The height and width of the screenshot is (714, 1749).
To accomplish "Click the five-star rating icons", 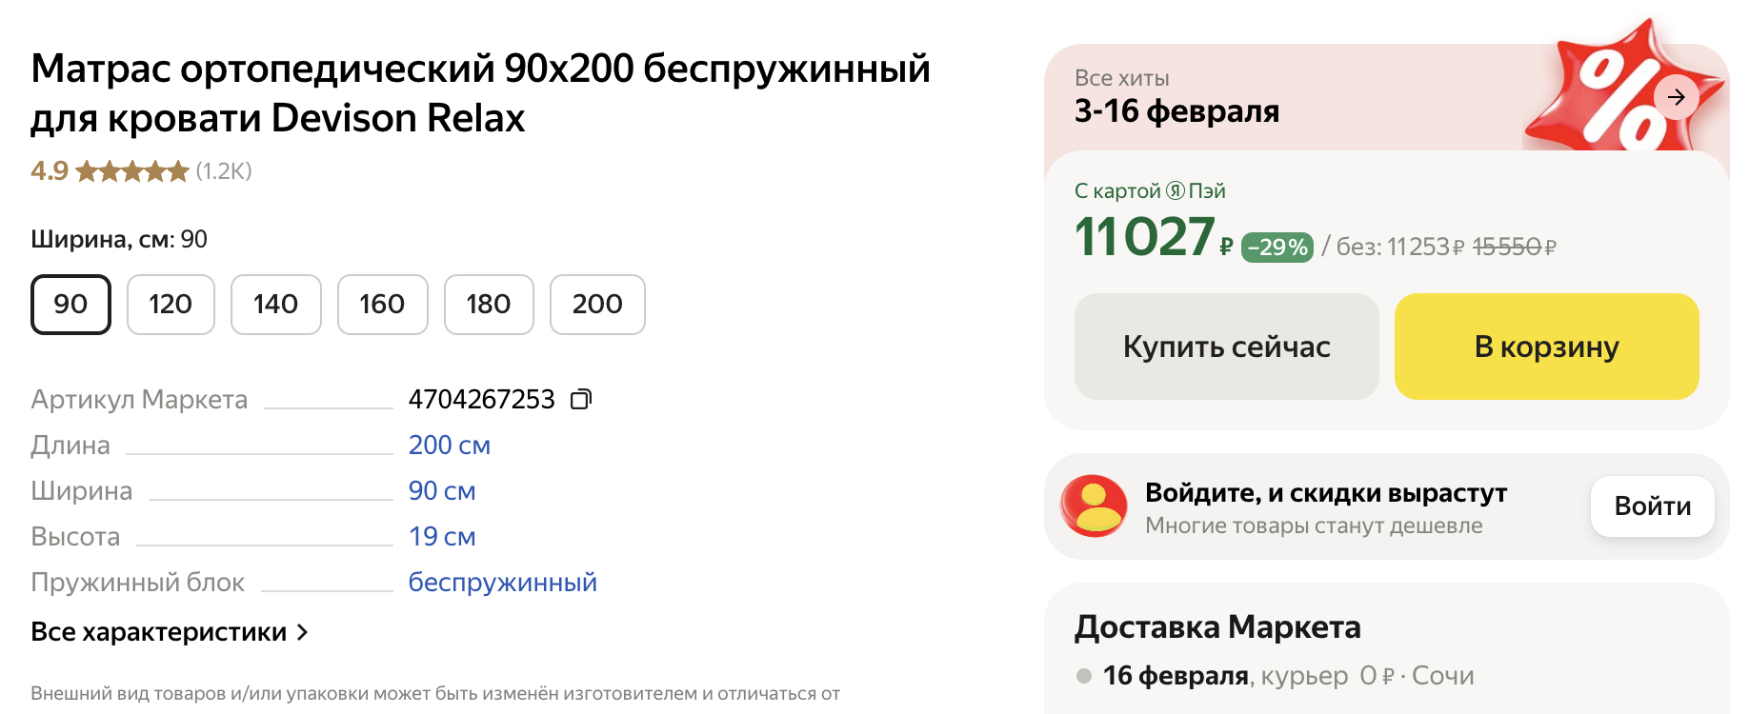I will pos(132,171).
